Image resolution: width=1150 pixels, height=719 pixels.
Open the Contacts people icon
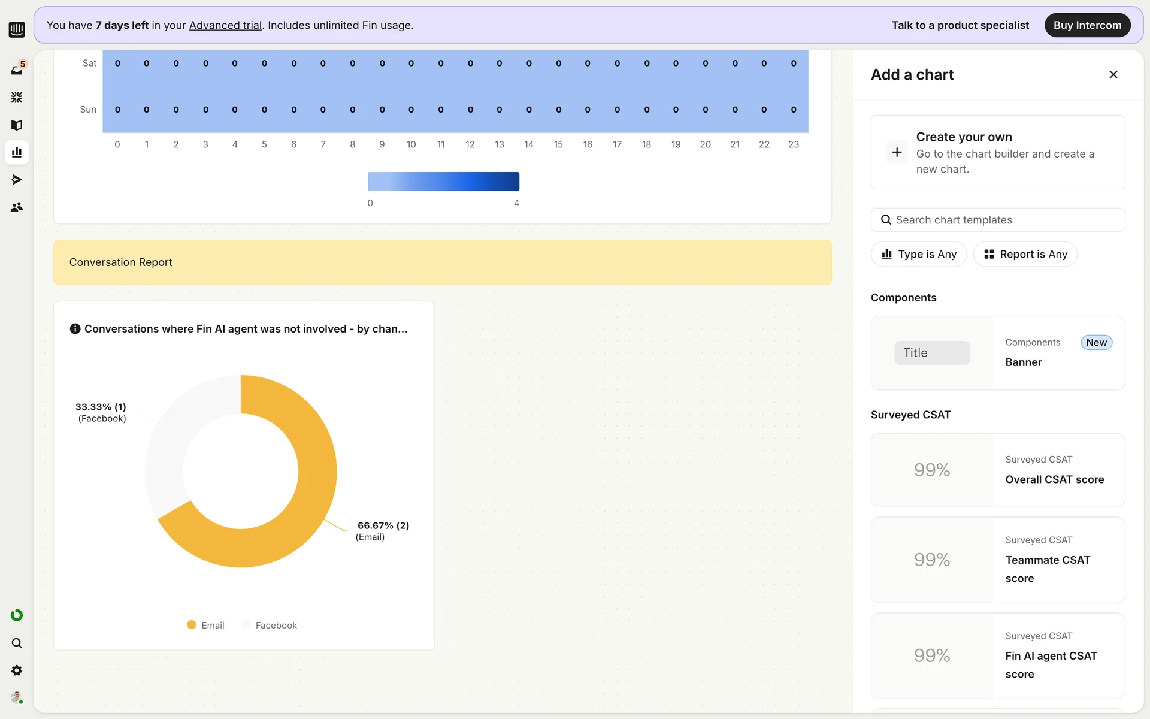(x=17, y=207)
